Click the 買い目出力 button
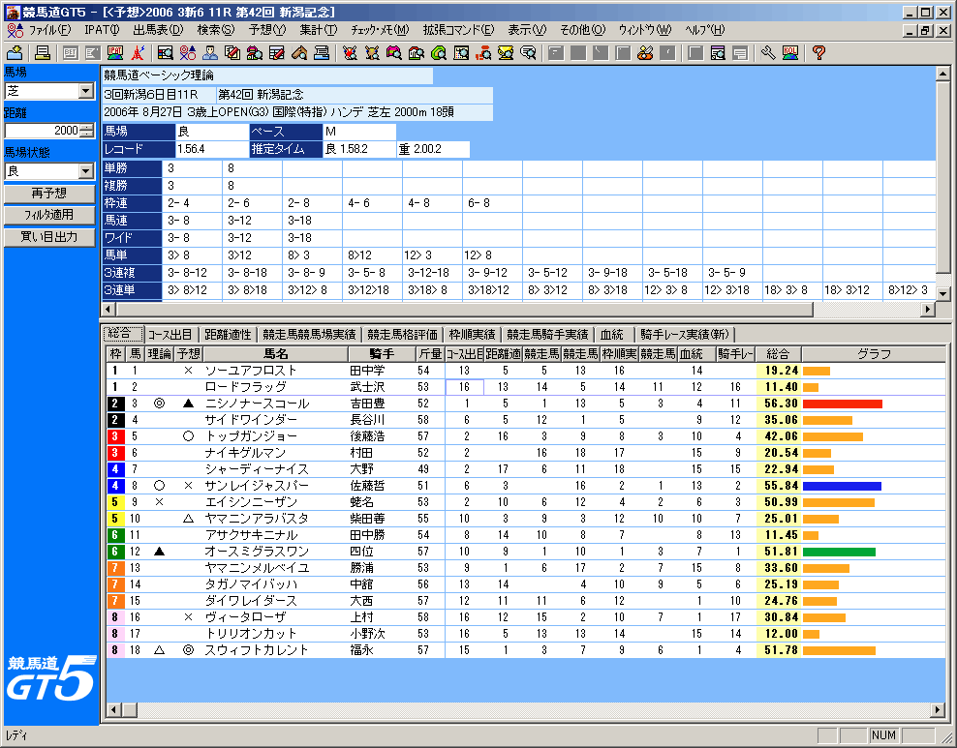Viewport: 957px width, 748px height. pyautogui.click(x=48, y=236)
